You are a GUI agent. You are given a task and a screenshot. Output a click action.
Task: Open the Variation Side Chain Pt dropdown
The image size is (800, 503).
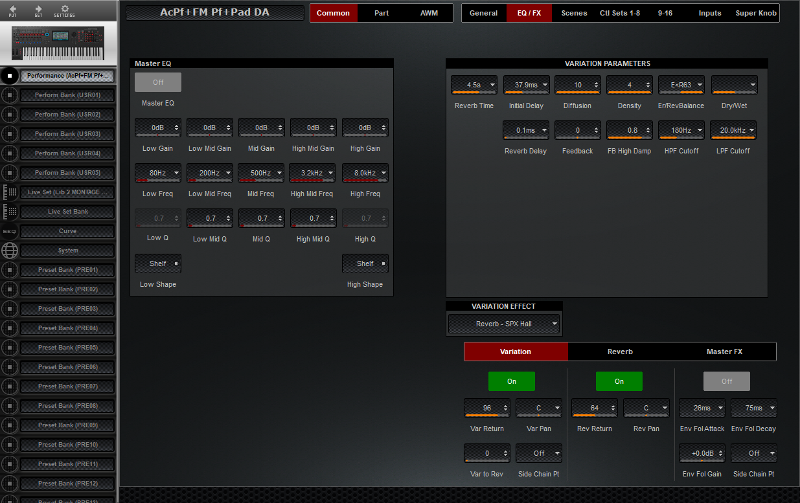coord(539,453)
